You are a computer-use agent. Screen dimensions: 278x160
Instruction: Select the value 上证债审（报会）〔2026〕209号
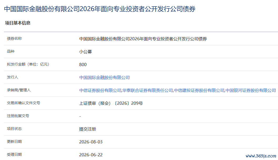(111, 103)
